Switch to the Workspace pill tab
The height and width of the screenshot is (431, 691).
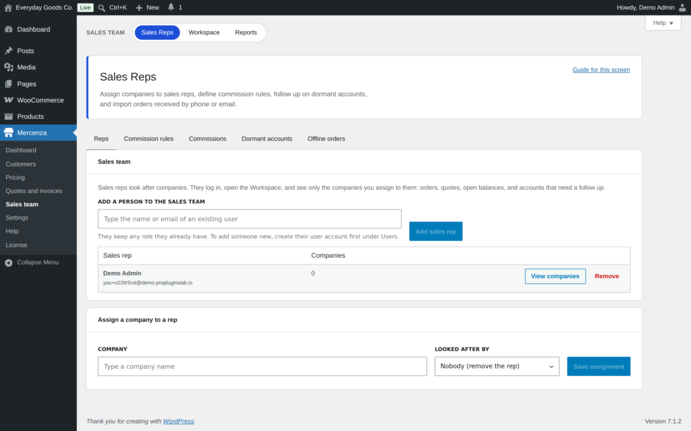click(204, 32)
